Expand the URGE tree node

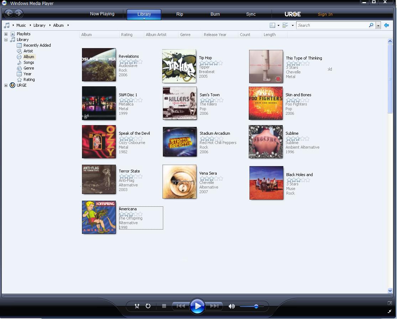point(6,85)
